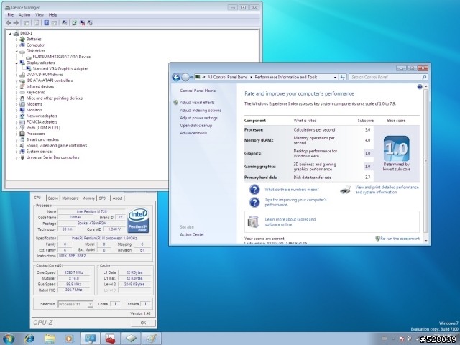The height and width of the screenshot is (345, 460).
Task: Click Control Panel Home link
Action: pos(198,91)
